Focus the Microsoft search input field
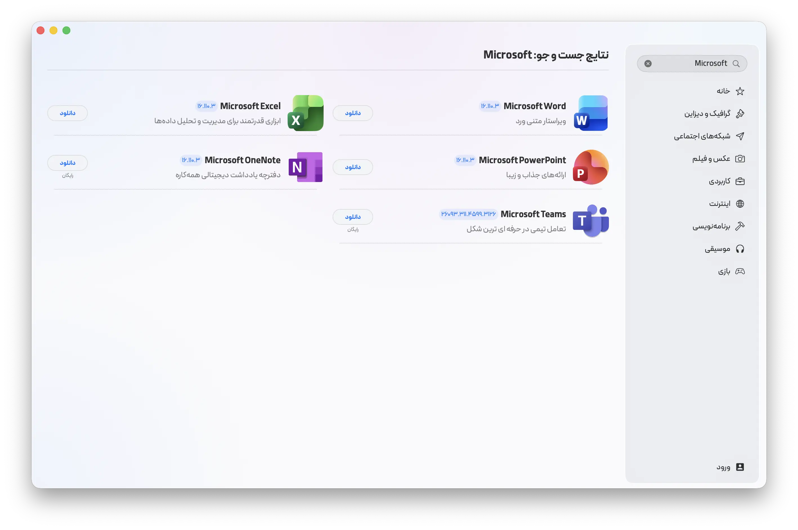The width and height of the screenshot is (798, 530). click(x=692, y=64)
